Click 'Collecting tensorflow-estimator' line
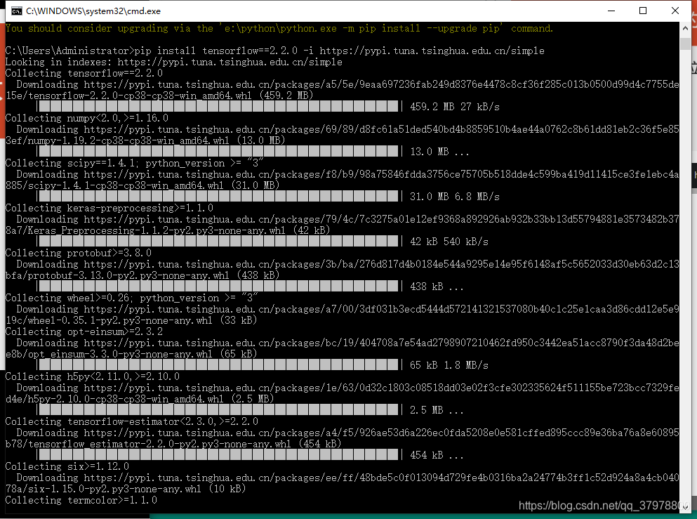This screenshot has width=697, height=519. (x=131, y=421)
